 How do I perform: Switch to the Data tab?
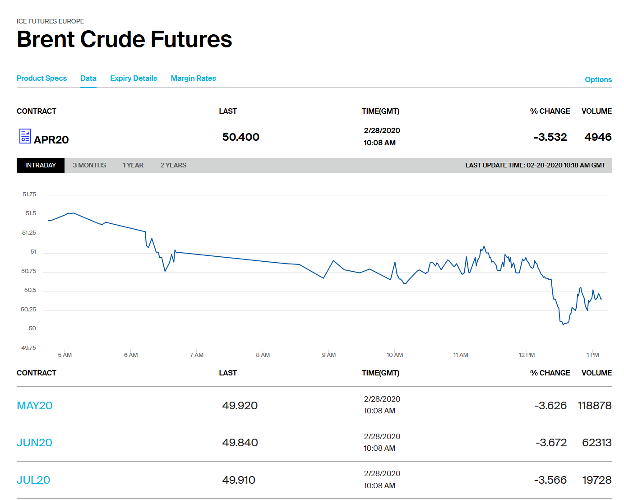point(88,79)
